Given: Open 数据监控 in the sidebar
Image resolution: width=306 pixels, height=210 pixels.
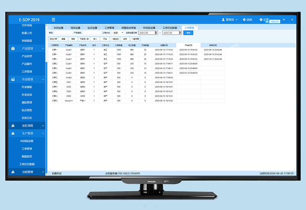Looking at the screenshot, I should tap(27, 157).
